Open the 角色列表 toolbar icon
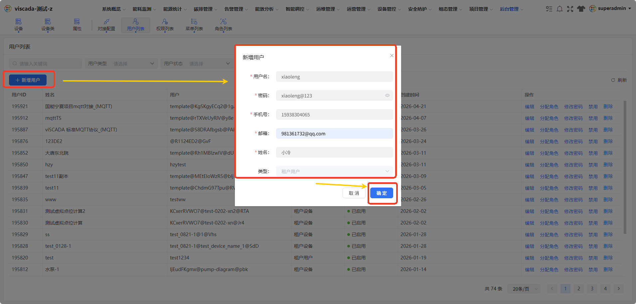Image resolution: width=636 pixels, height=304 pixels. (224, 25)
